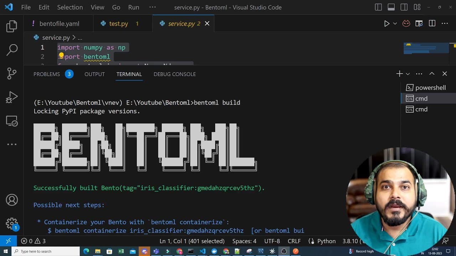456x256 pixels.
Task: Open the Windows Start menu
Action: [5, 251]
